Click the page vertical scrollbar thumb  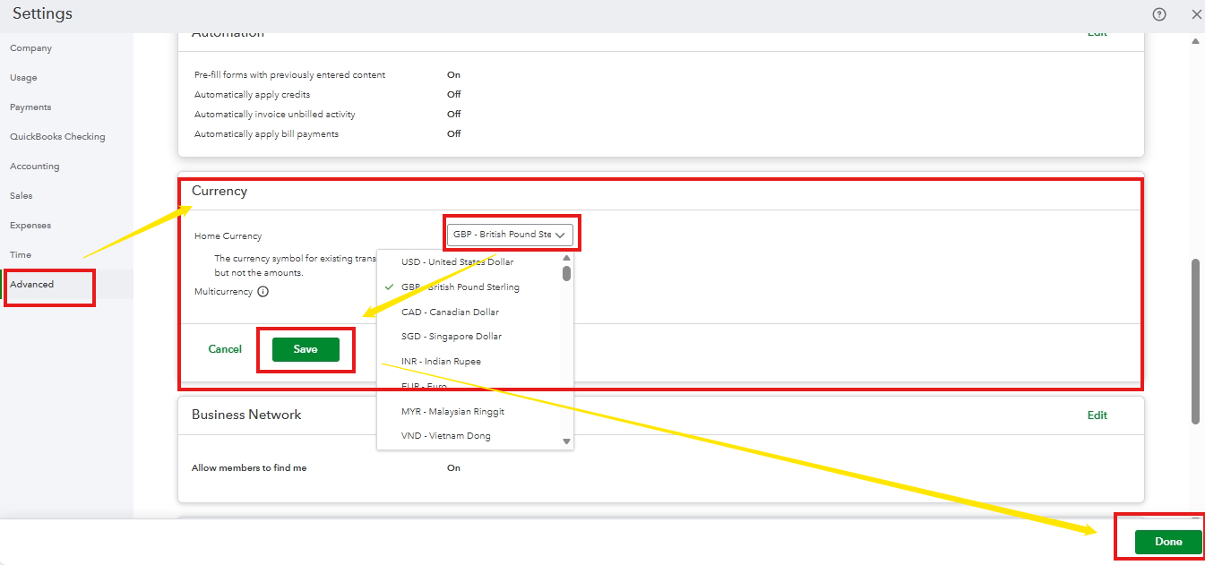pos(1195,342)
